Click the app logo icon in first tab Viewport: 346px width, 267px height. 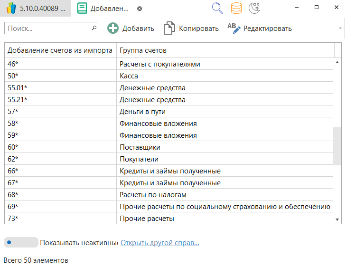[x=11, y=9]
